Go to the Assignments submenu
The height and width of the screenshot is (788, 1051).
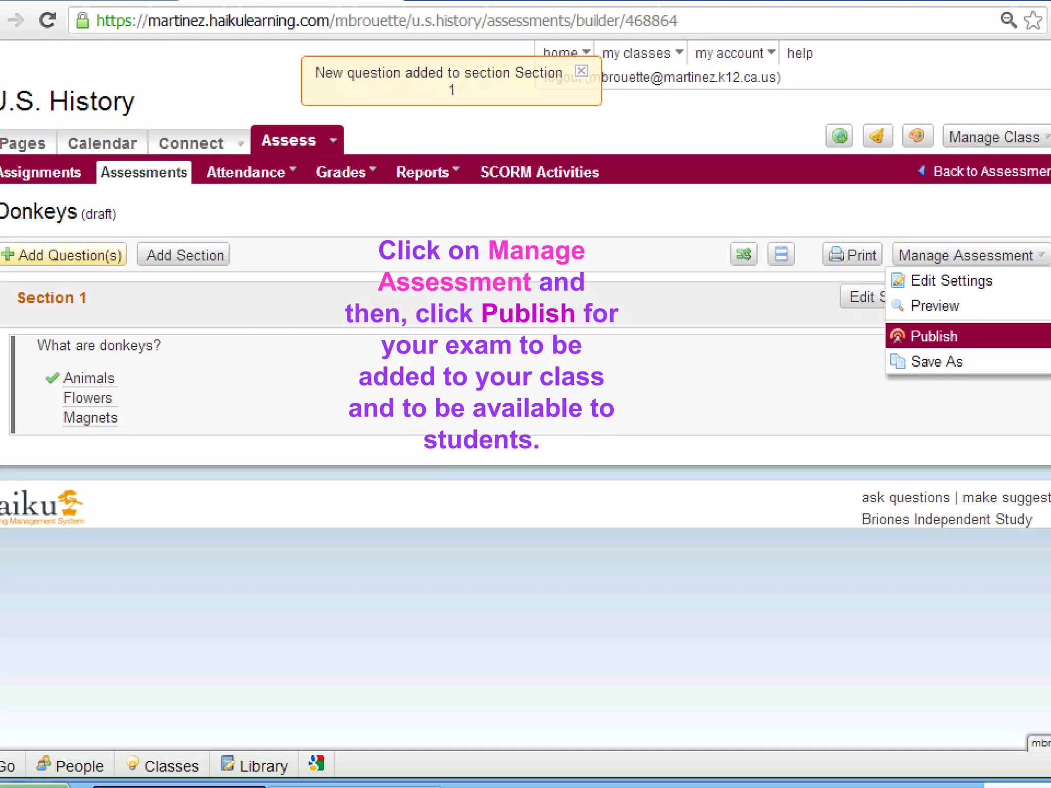(x=41, y=172)
